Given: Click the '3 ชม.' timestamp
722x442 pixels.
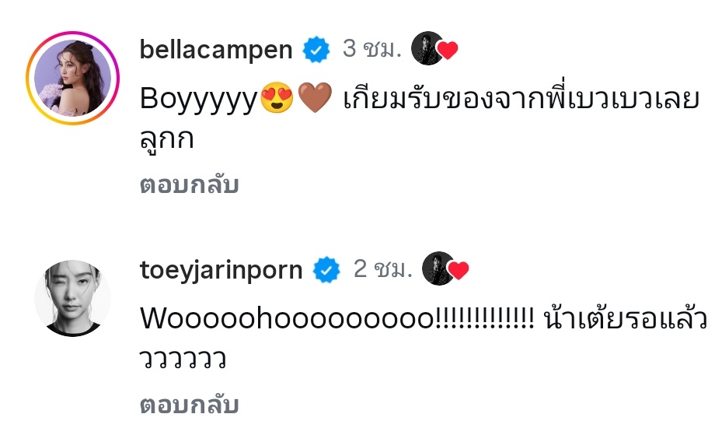Looking at the screenshot, I should click(x=372, y=48).
